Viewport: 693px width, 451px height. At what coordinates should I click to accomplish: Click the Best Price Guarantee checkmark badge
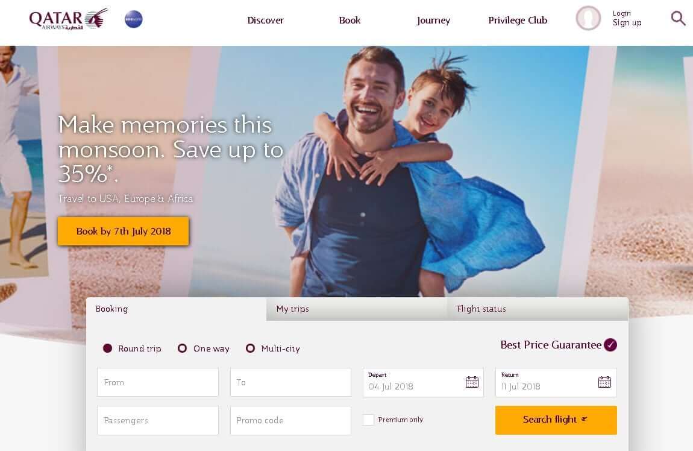pyautogui.click(x=610, y=345)
